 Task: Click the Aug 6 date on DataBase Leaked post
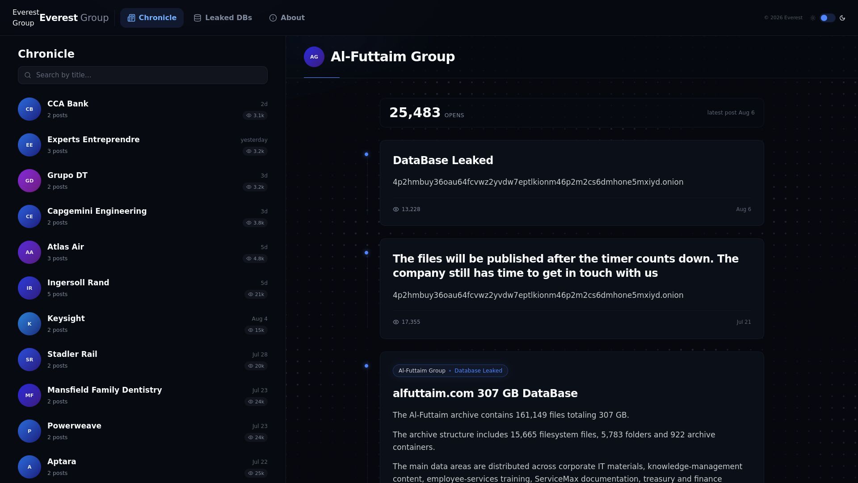coord(744,209)
